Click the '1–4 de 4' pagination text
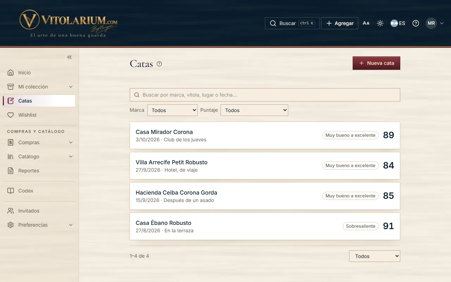 point(139,256)
